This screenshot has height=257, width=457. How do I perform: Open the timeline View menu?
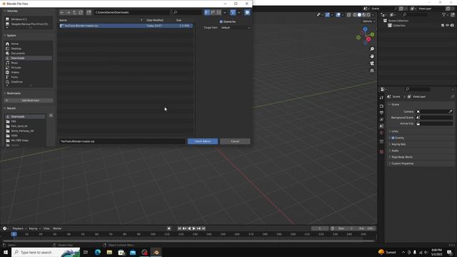[46, 228]
